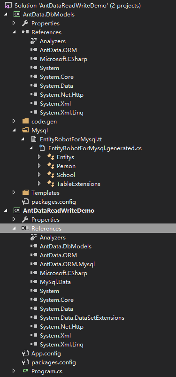
Task: Expand the Entitys class node
Action: 39,157
